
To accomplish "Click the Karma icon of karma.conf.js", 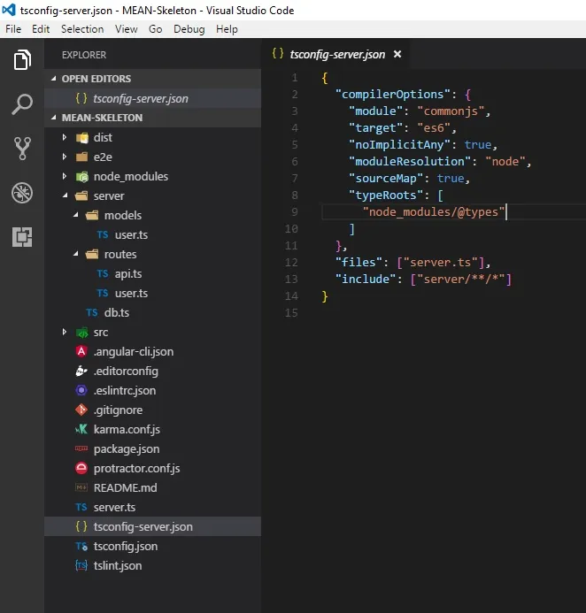I will 81,429.
